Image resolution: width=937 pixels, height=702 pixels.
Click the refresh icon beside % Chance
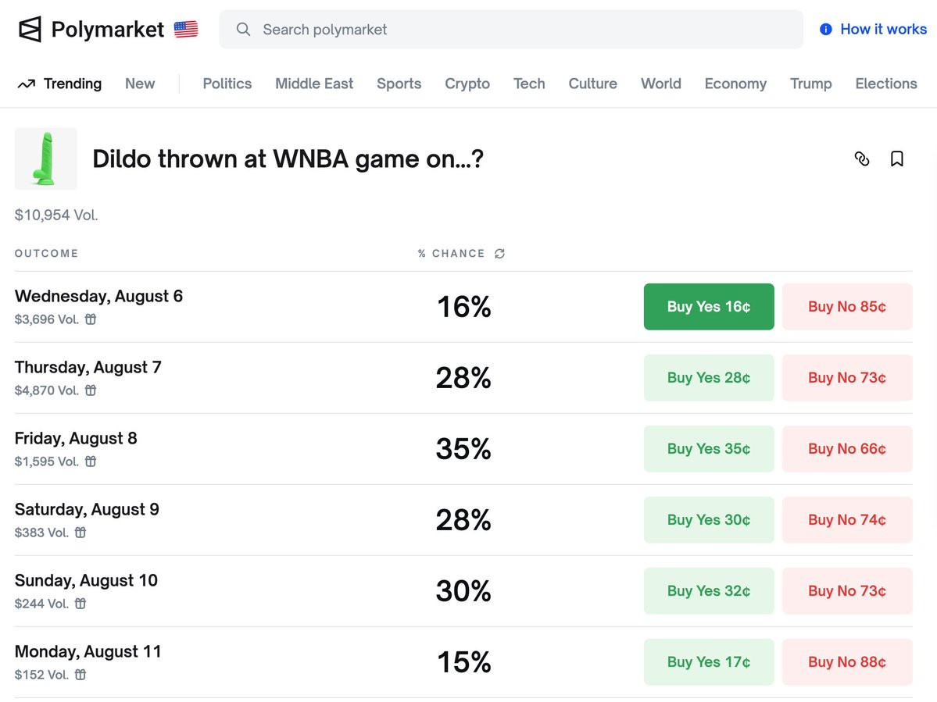click(x=499, y=254)
